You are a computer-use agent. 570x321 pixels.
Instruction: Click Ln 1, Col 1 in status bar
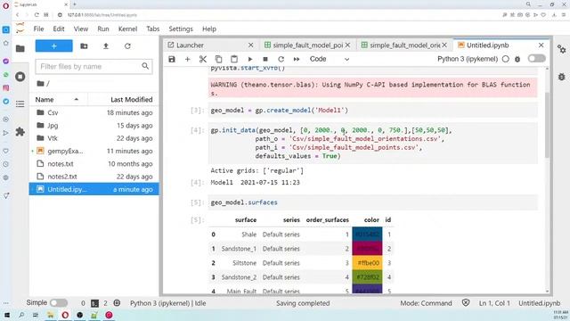click(494, 303)
